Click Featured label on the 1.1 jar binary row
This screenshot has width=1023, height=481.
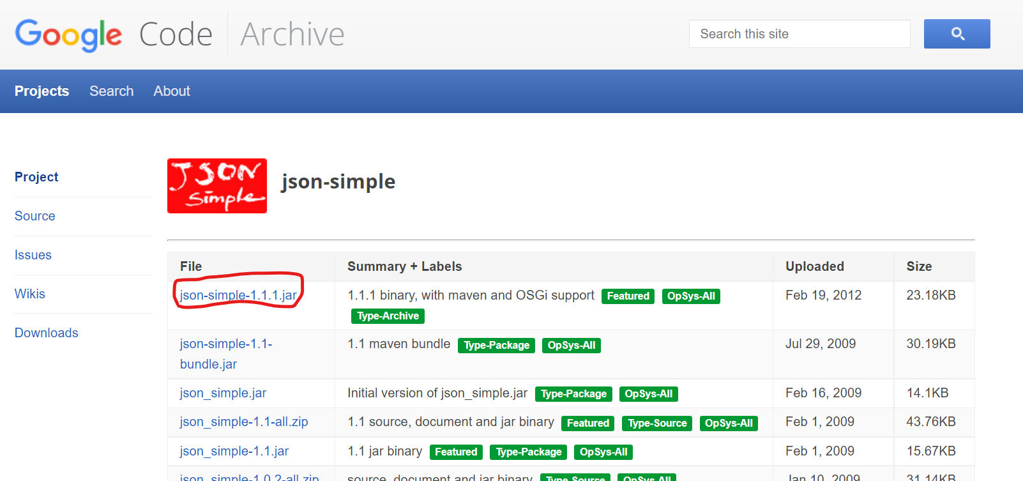pyautogui.click(x=456, y=452)
